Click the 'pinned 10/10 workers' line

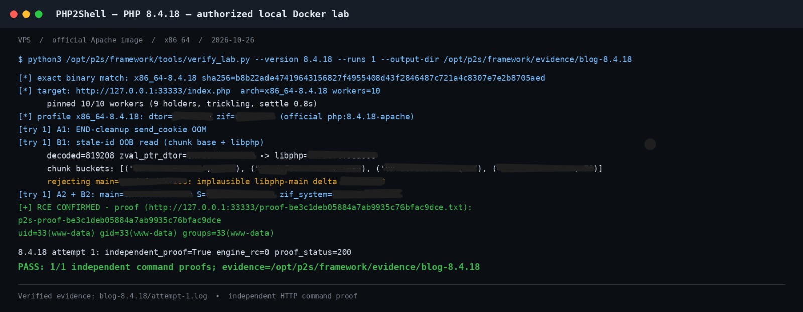pos(182,104)
